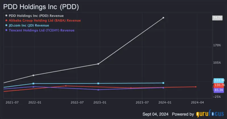The image size is (227, 119).
Task: Click the PDD Holdings Inc (PDD) chart title
Action: (41, 7)
